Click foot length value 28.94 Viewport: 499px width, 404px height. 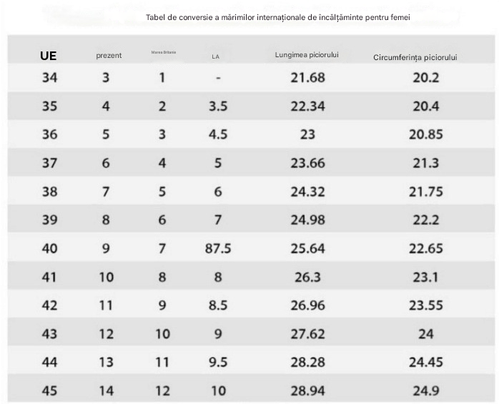coord(307,390)
